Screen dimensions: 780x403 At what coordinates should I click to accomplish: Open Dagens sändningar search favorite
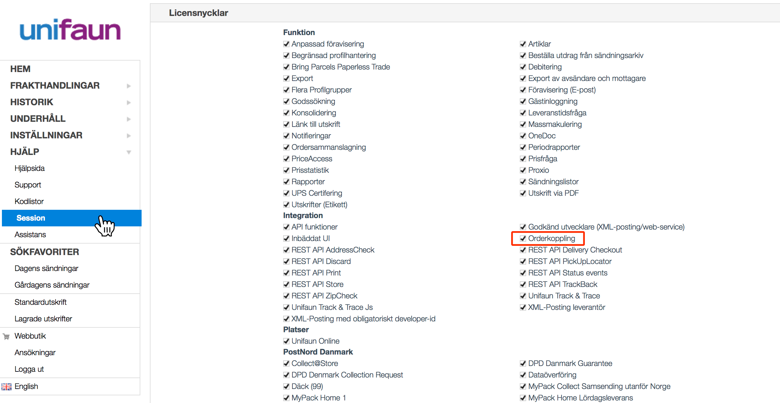click(x=46, y=268)
